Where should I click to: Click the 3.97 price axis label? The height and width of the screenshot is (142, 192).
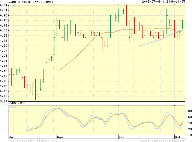(3, 101)
